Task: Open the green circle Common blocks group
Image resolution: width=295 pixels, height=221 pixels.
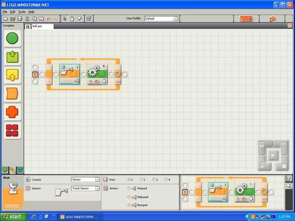Action: pyautogui.click(x=12, y=38)
